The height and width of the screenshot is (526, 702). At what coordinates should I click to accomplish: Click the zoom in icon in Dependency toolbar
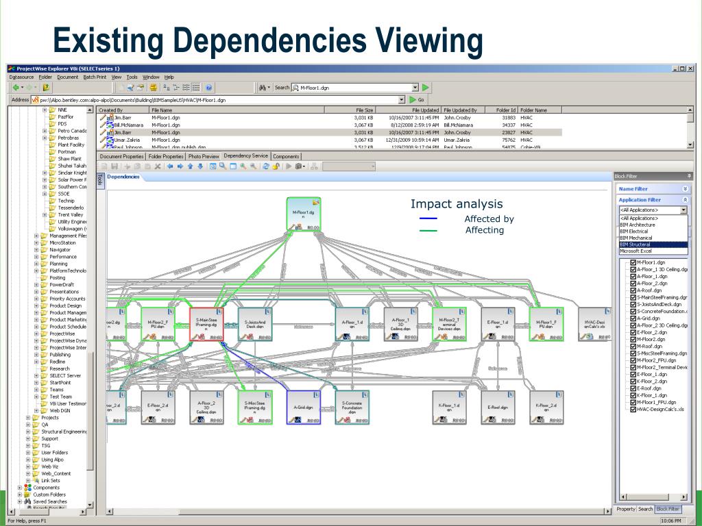tap(243, 166)
